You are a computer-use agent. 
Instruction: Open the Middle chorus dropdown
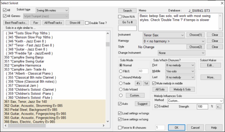point(180,71)
